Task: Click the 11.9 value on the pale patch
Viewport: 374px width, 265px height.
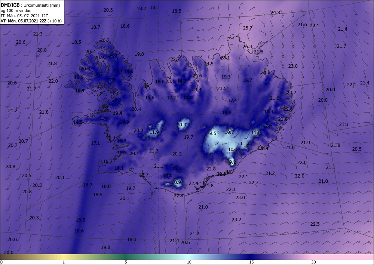Action: (x=154, y=132)
